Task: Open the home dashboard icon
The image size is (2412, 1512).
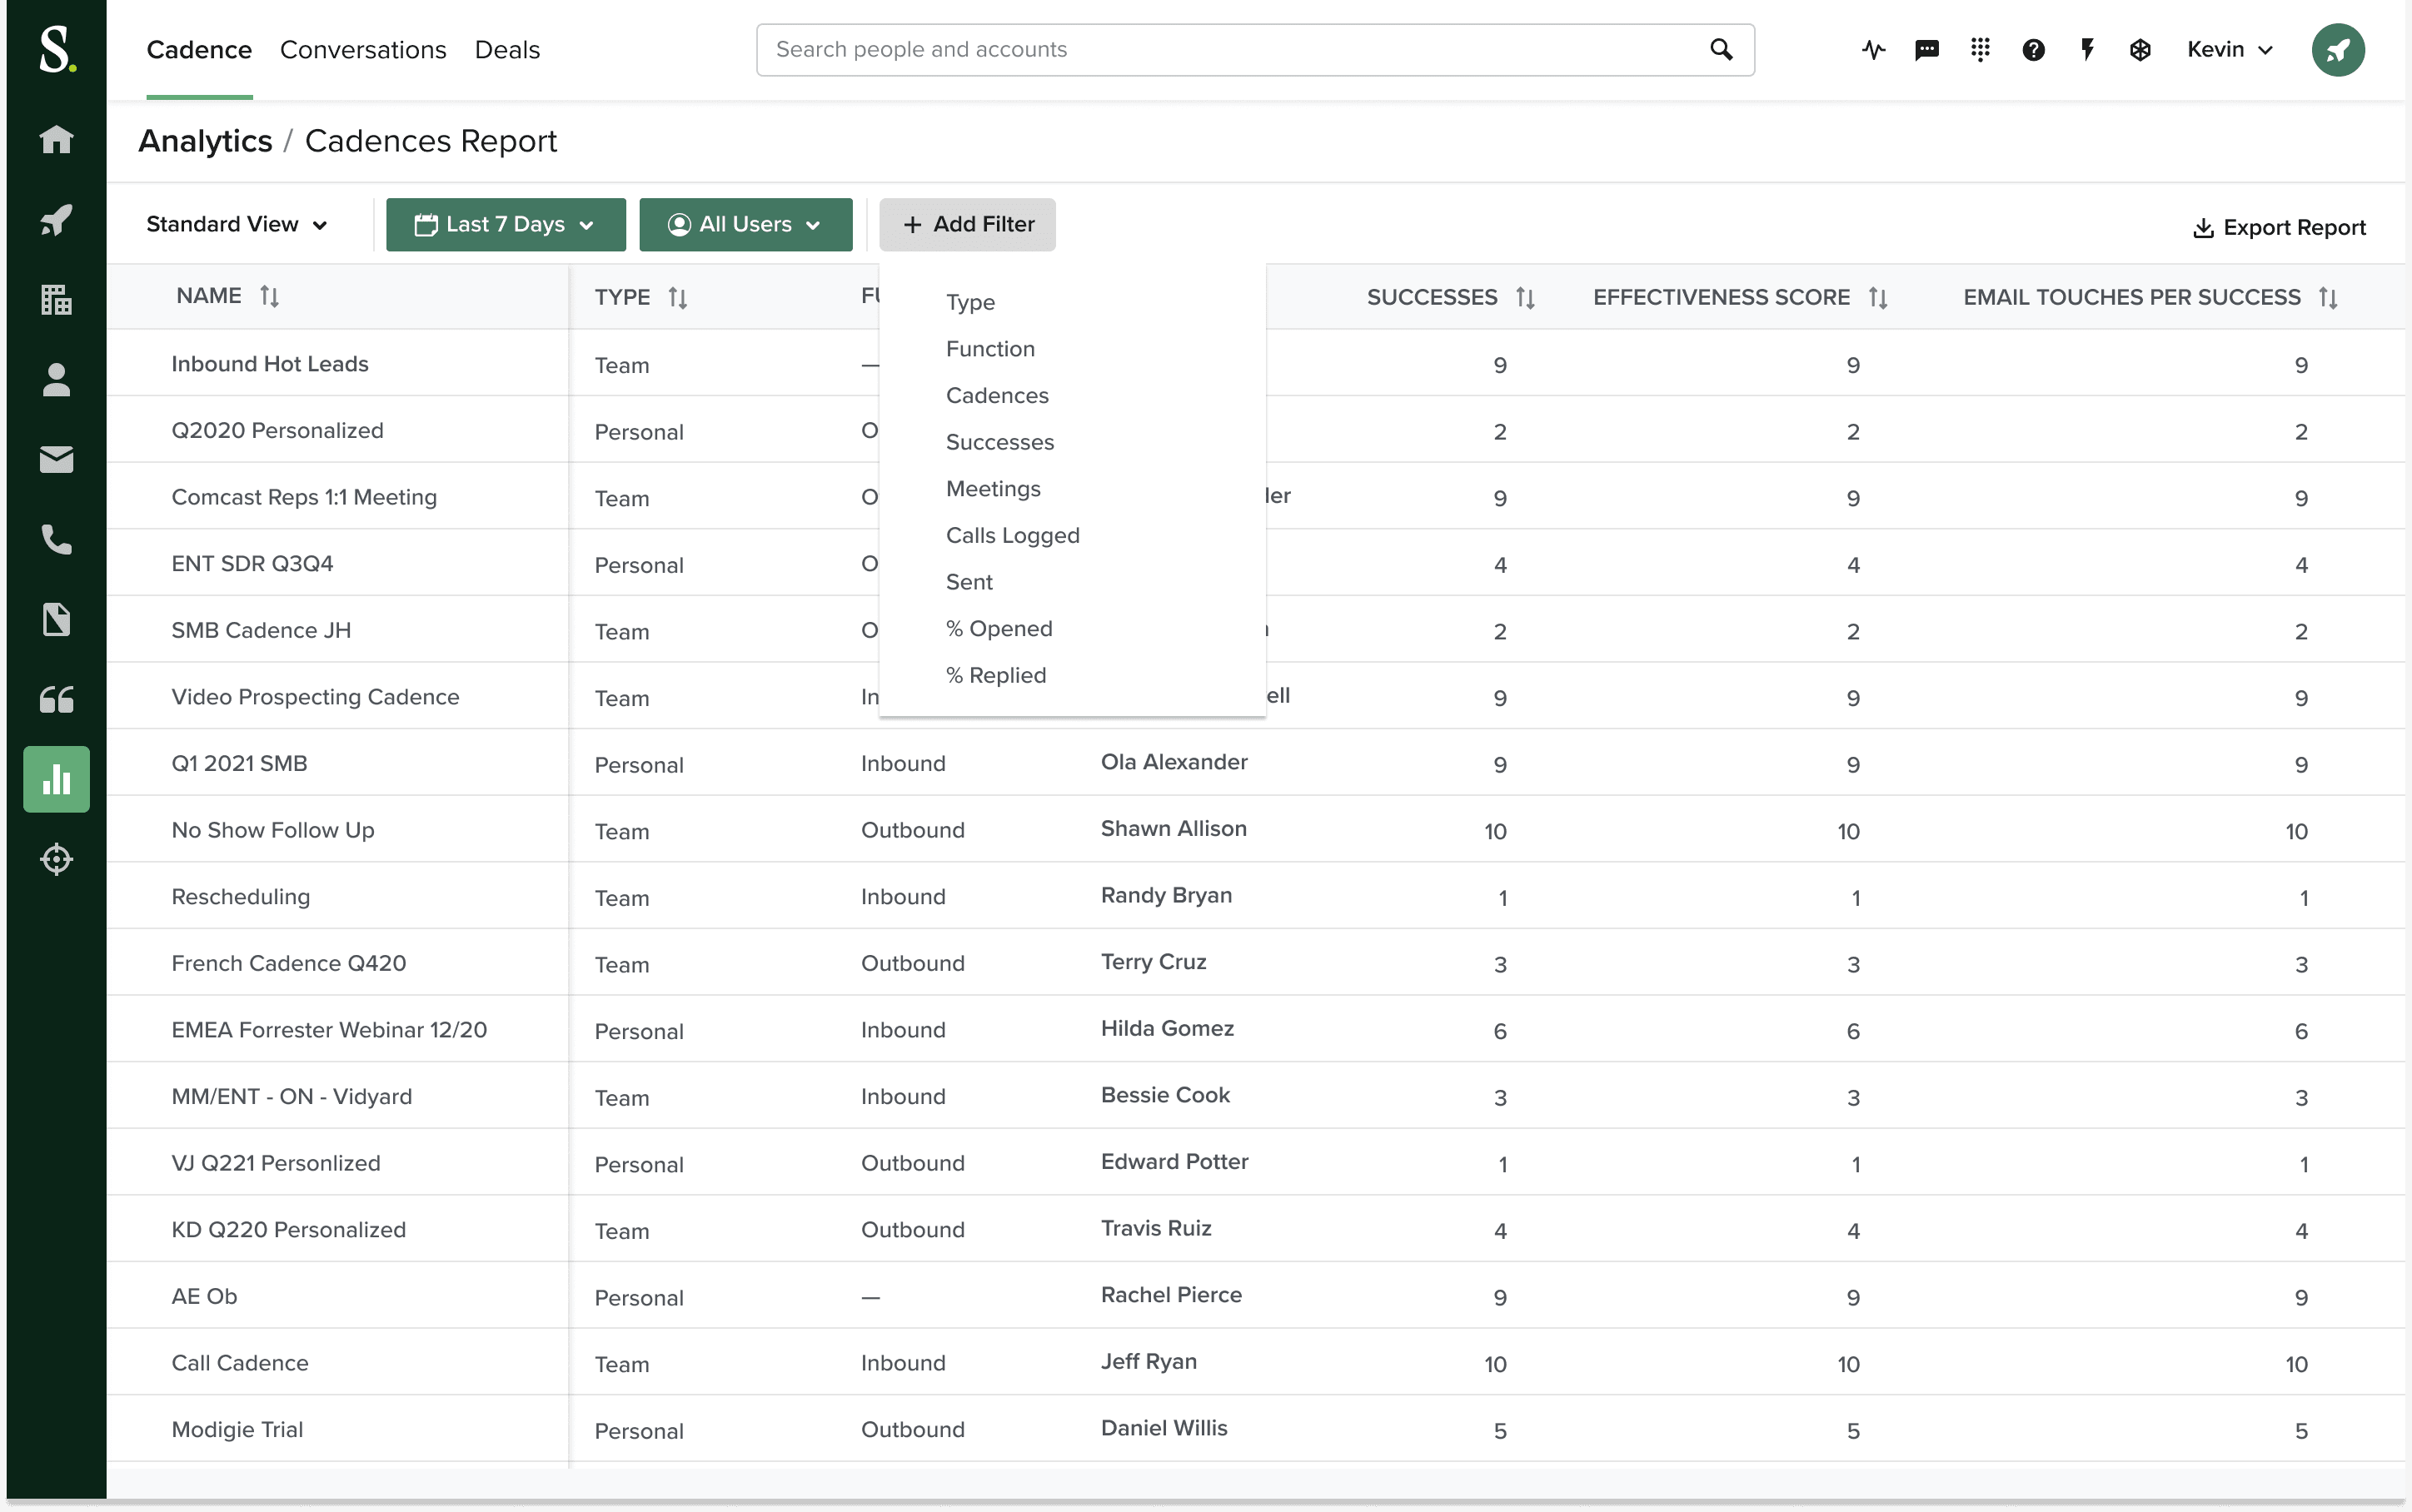Action: pos(54,139)
